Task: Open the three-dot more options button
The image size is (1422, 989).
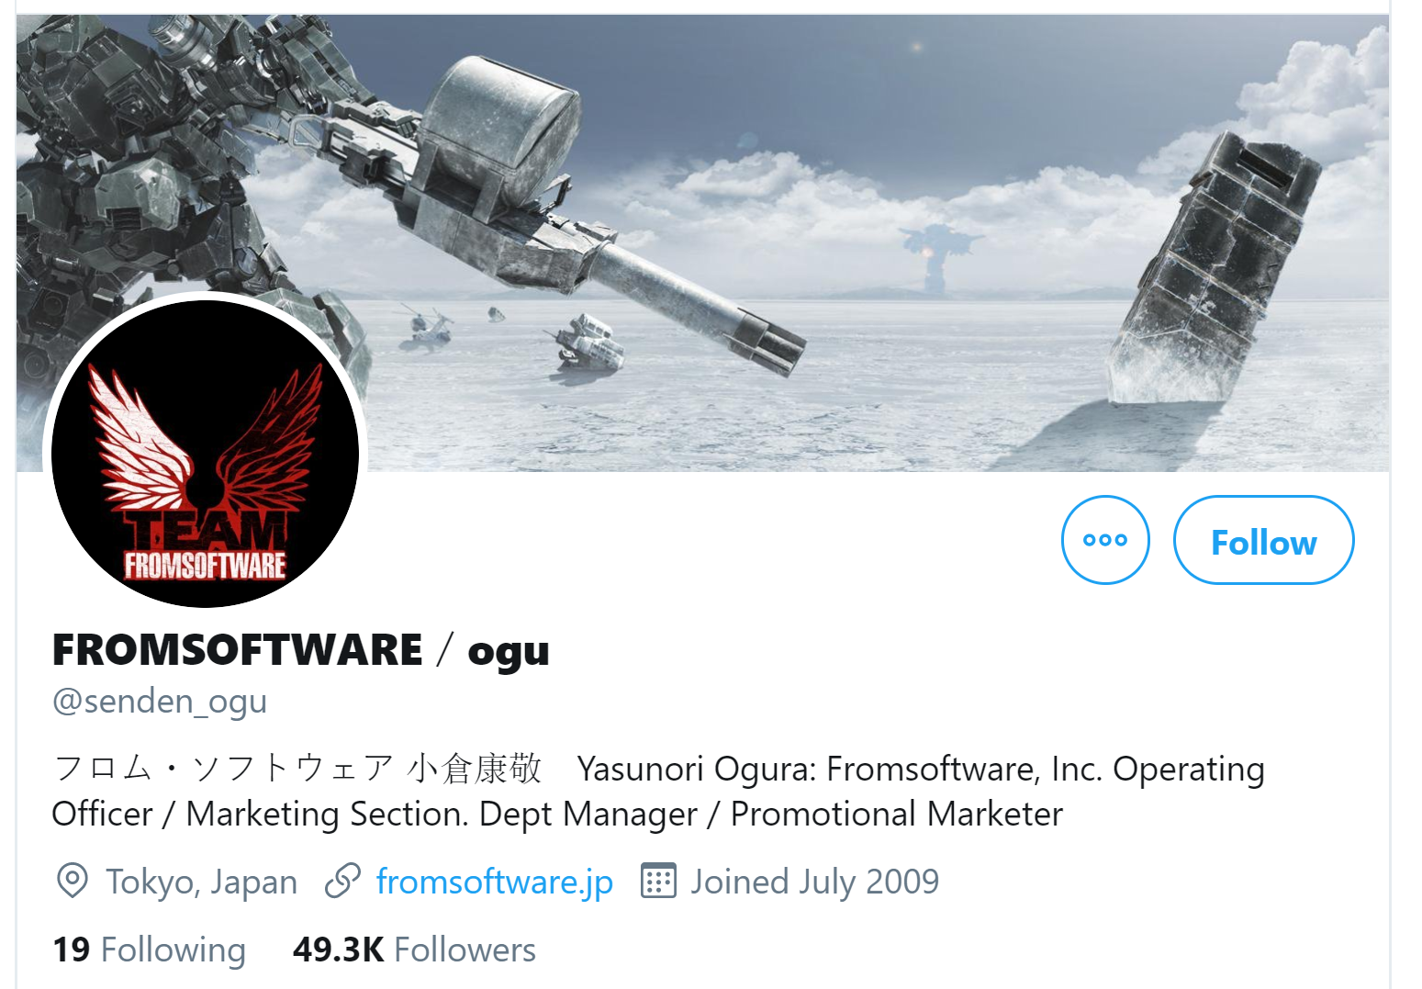Action: click(1105, 540)
